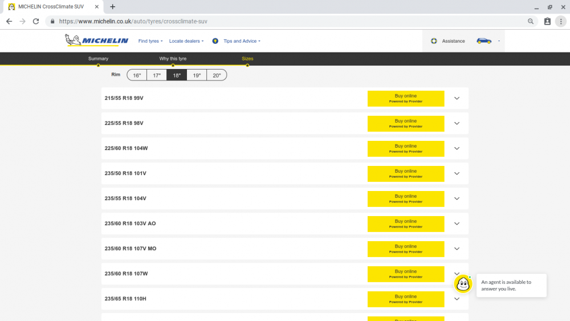Select the 18" rim size

coord(177,75)
